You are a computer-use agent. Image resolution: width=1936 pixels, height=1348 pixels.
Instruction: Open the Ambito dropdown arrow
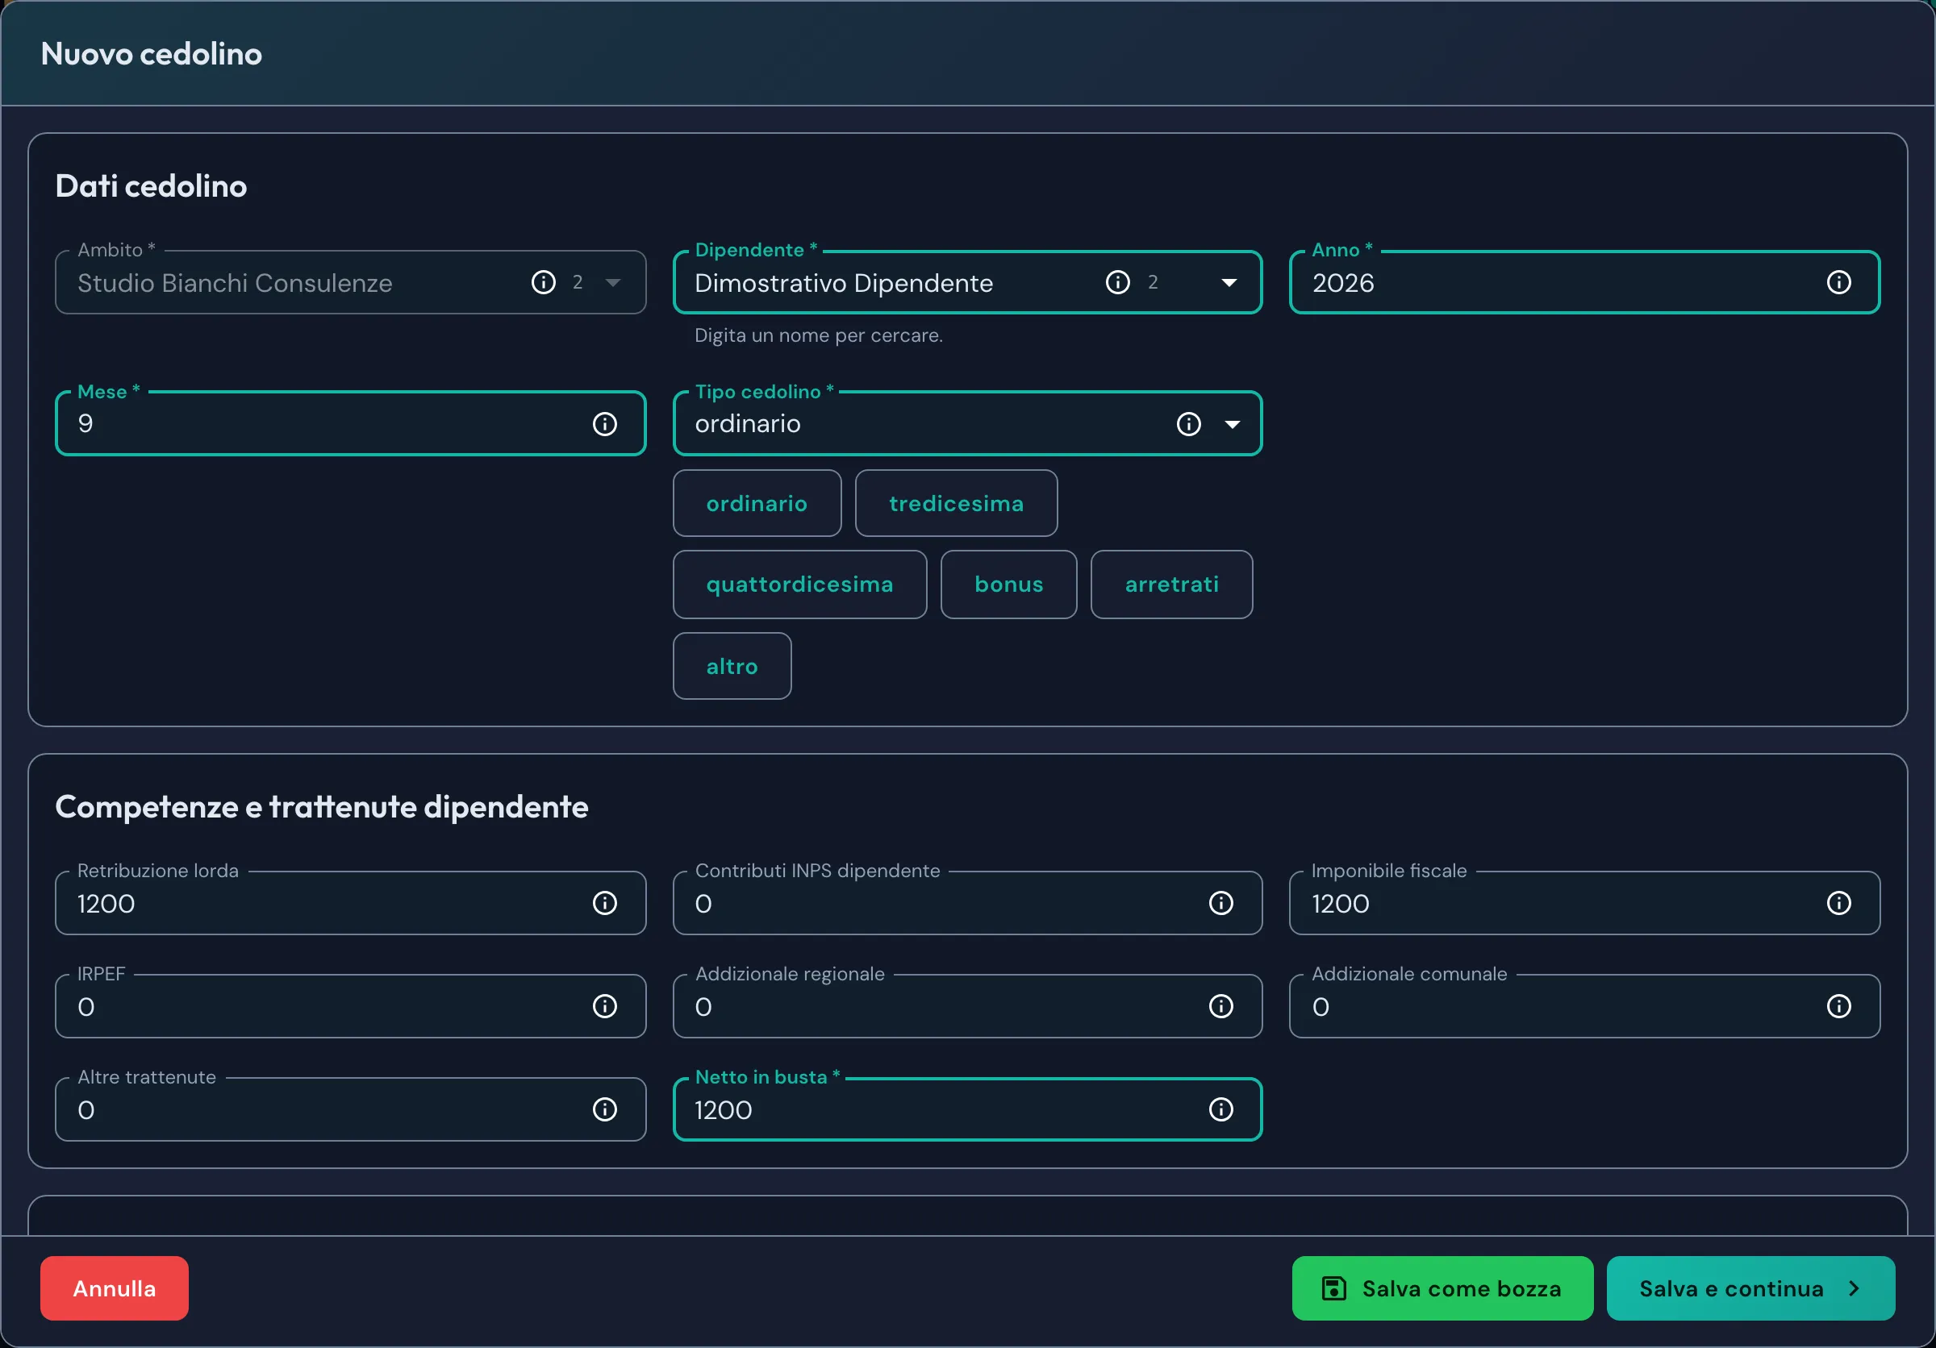(613, 283)
